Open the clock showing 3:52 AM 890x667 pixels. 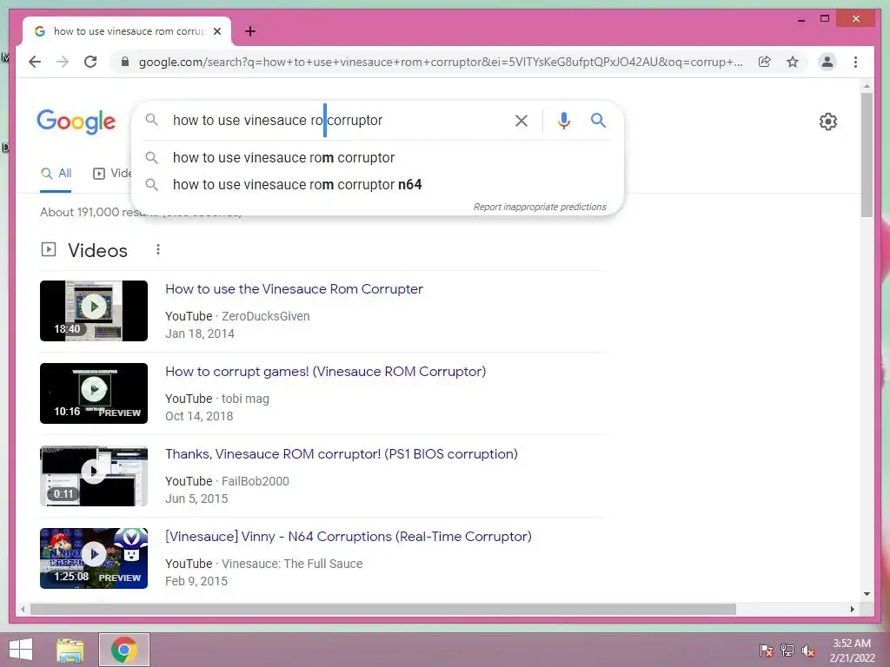852,650
